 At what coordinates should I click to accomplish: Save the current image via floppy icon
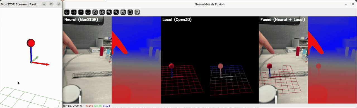[123, 12]
